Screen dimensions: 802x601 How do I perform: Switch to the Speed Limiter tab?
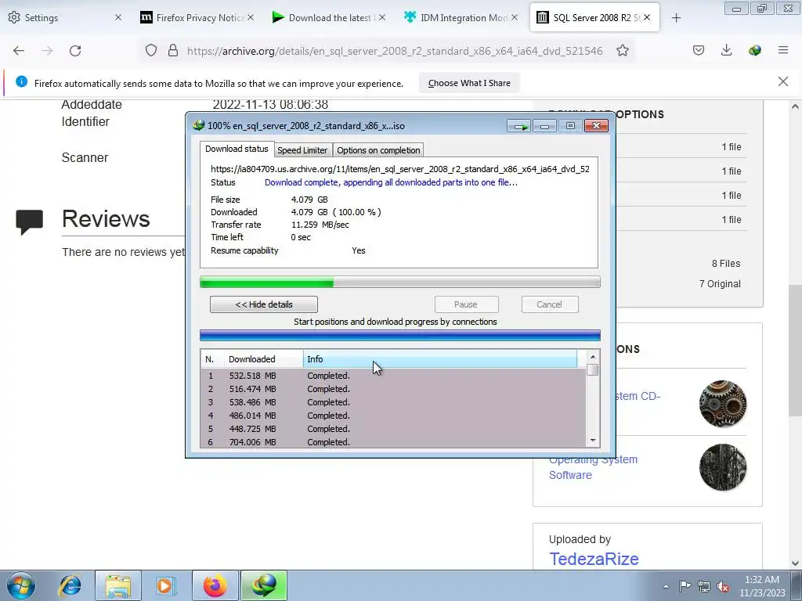click(x=302, y=149)
